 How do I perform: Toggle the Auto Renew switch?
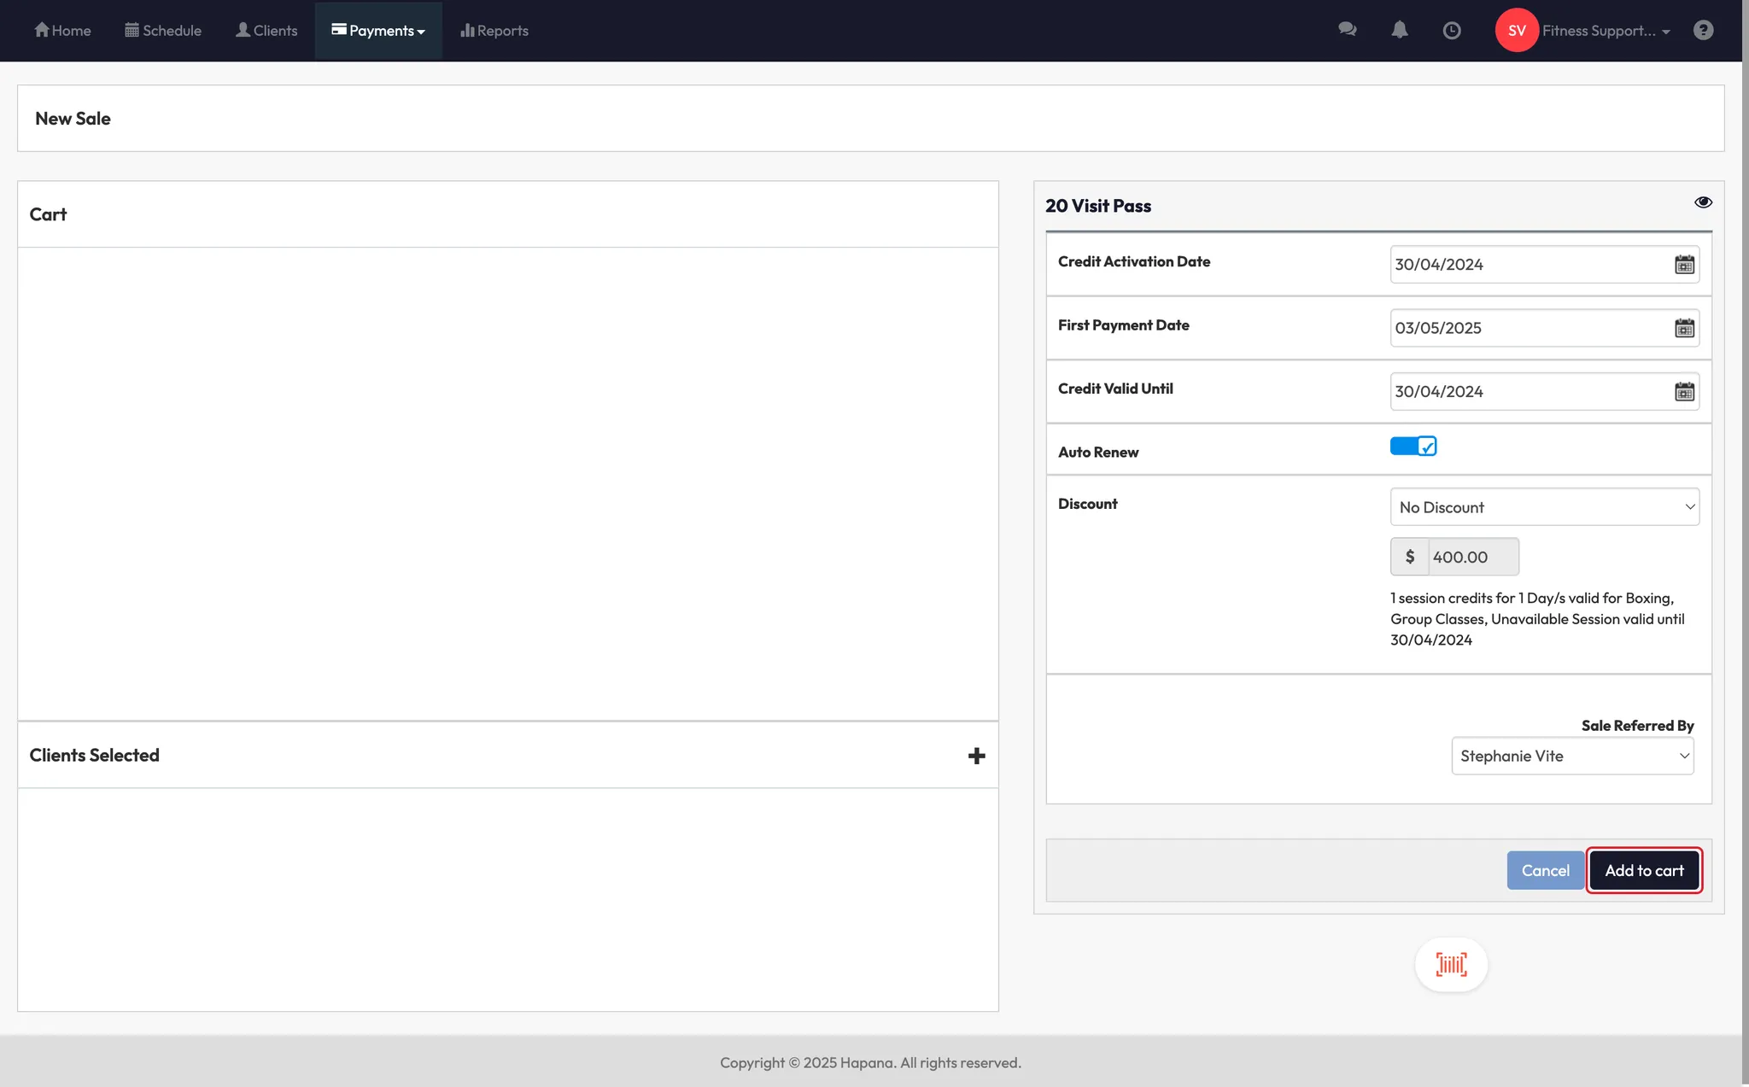[1413, 447]
